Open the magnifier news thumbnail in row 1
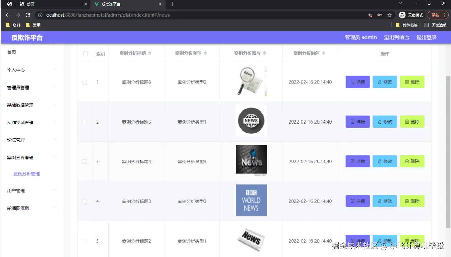Screen dimensions: 451x257 (251, 81)
